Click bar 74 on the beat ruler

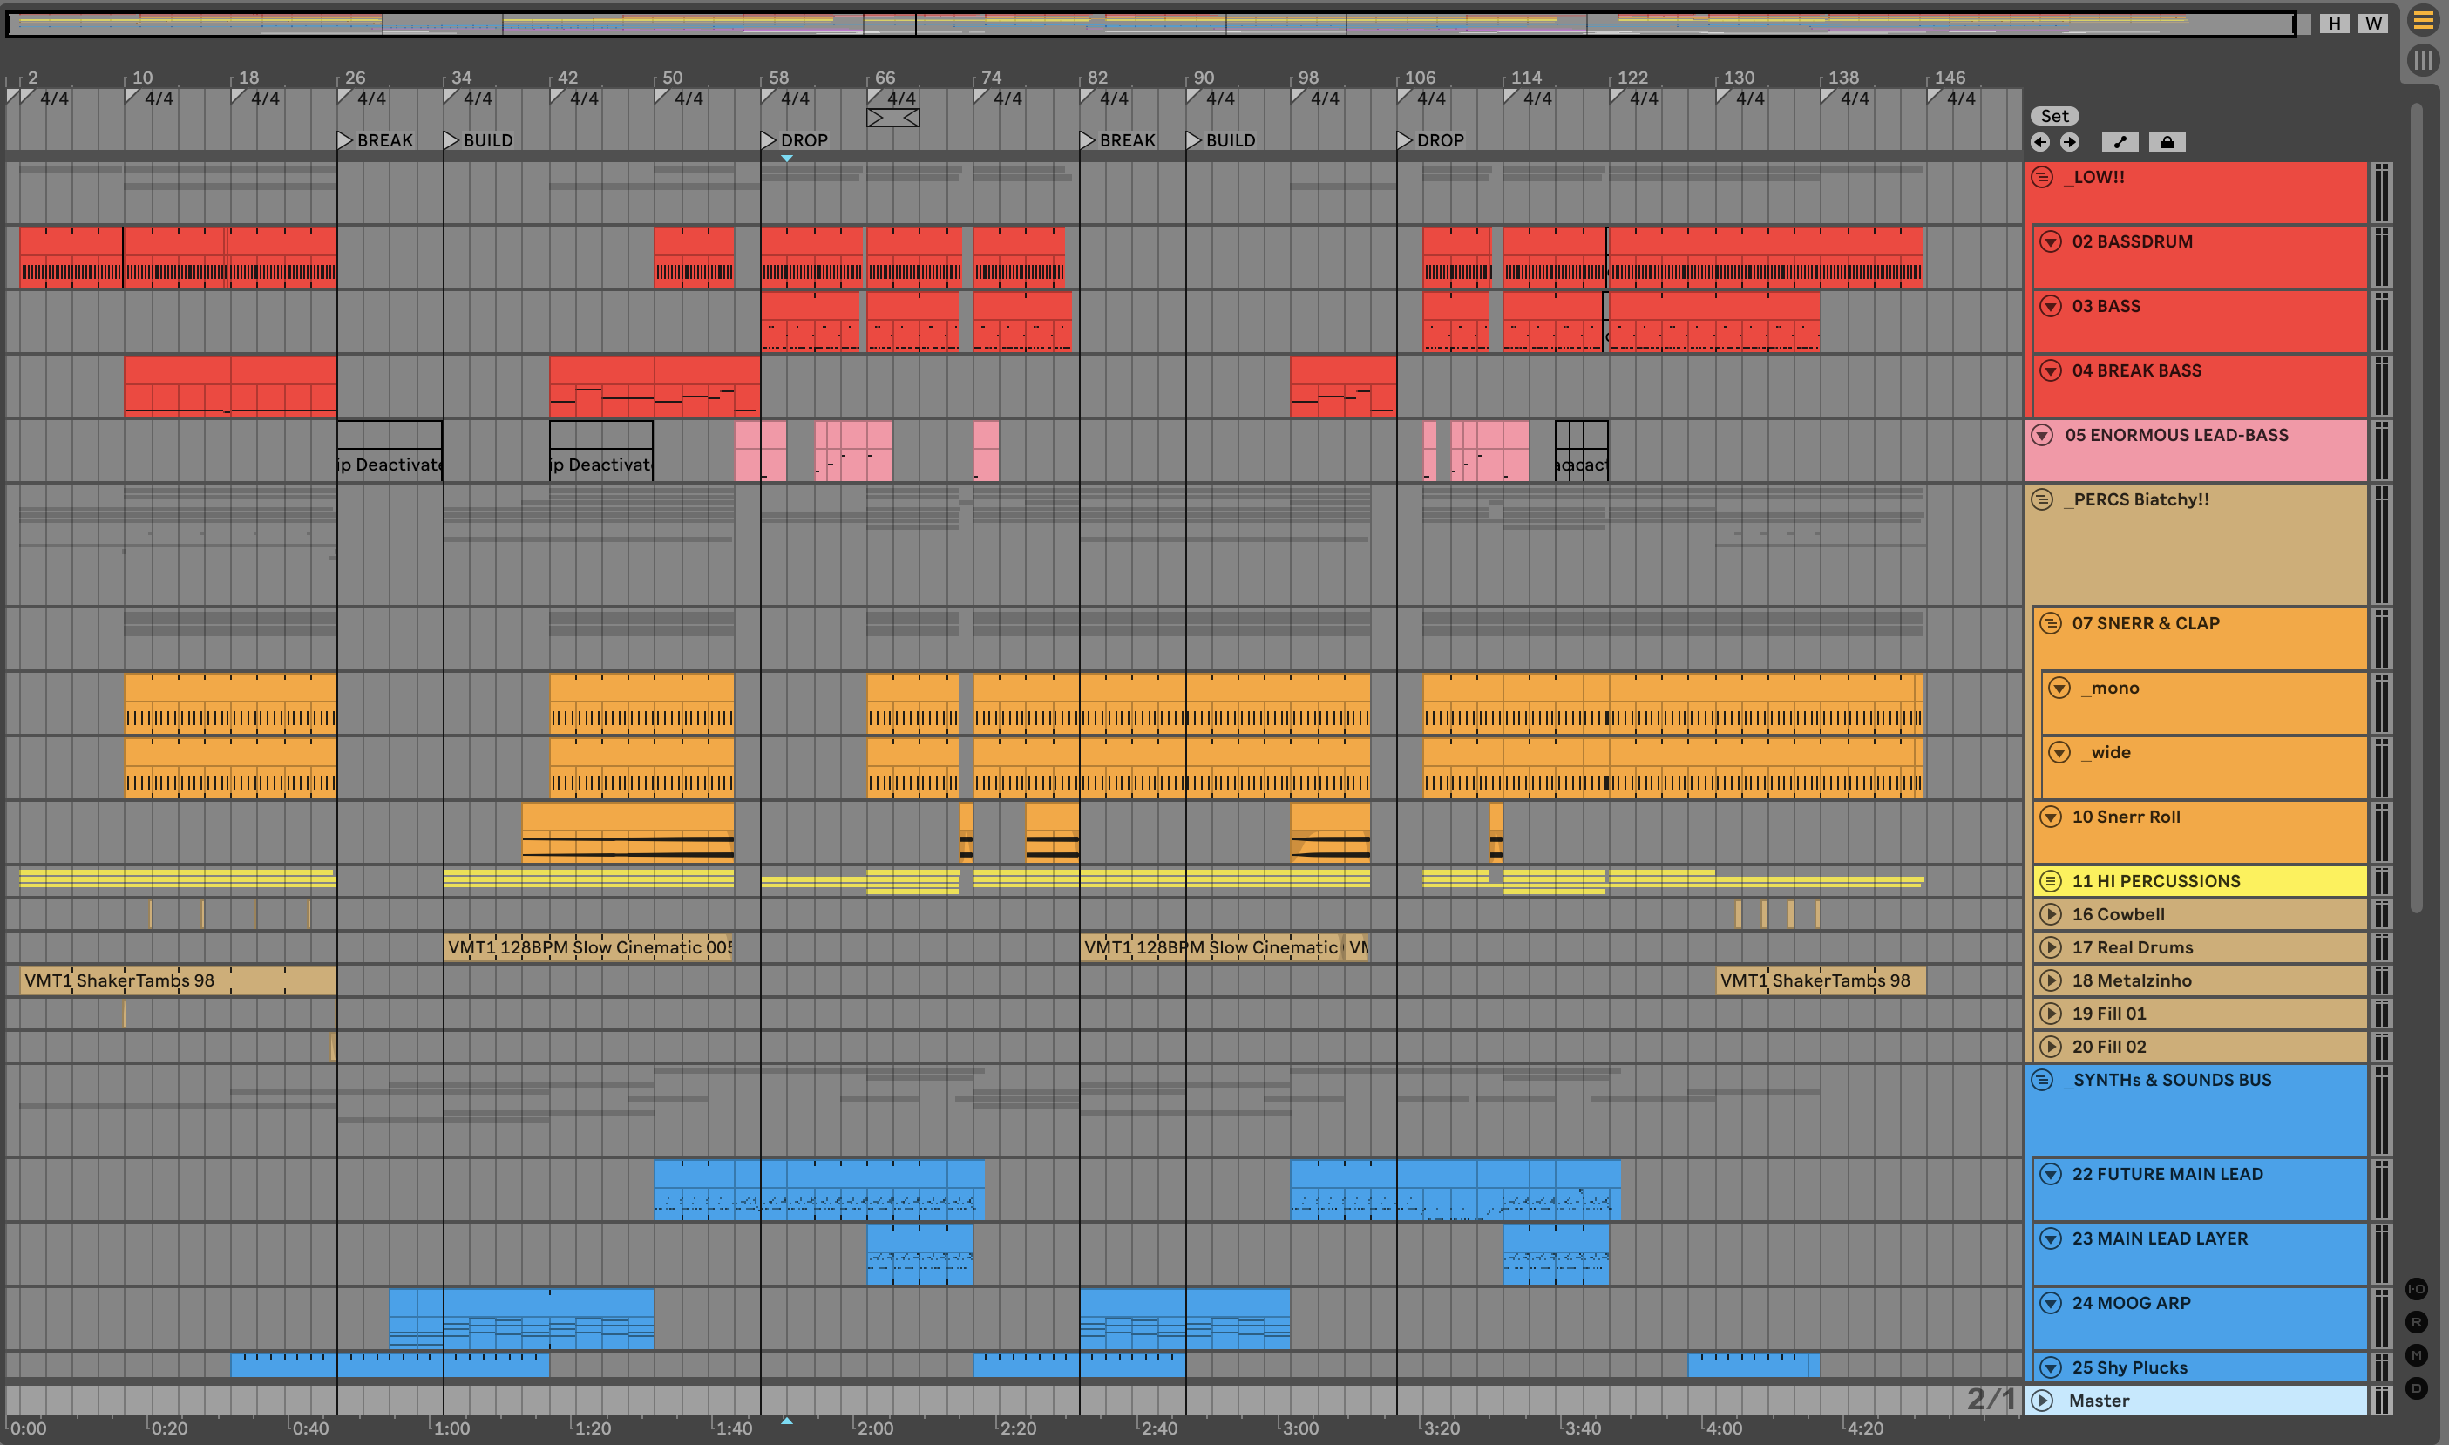click(990, 77)
